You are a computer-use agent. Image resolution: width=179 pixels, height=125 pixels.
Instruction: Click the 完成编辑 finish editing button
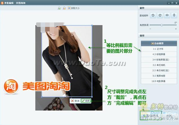coord(151,116)
